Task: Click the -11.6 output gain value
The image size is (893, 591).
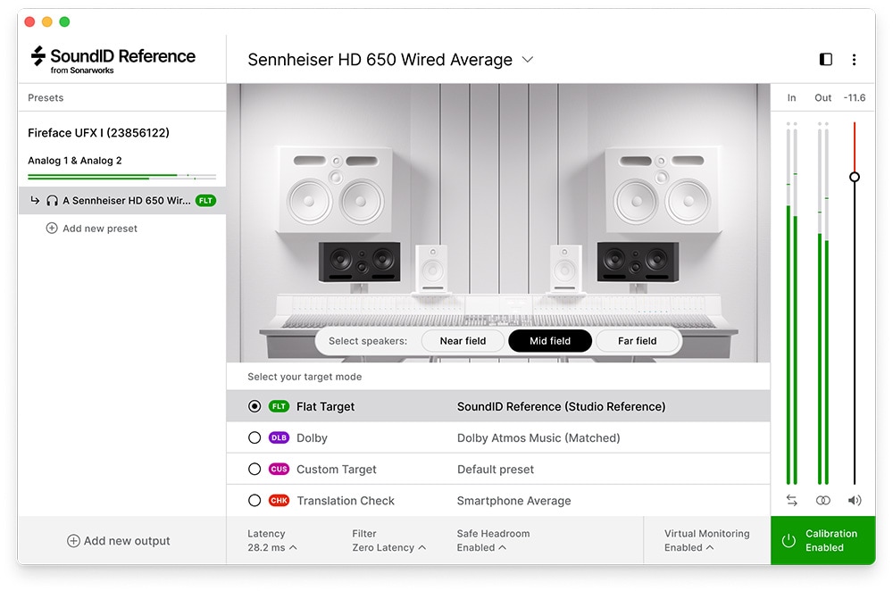Action: pos(855,98)
